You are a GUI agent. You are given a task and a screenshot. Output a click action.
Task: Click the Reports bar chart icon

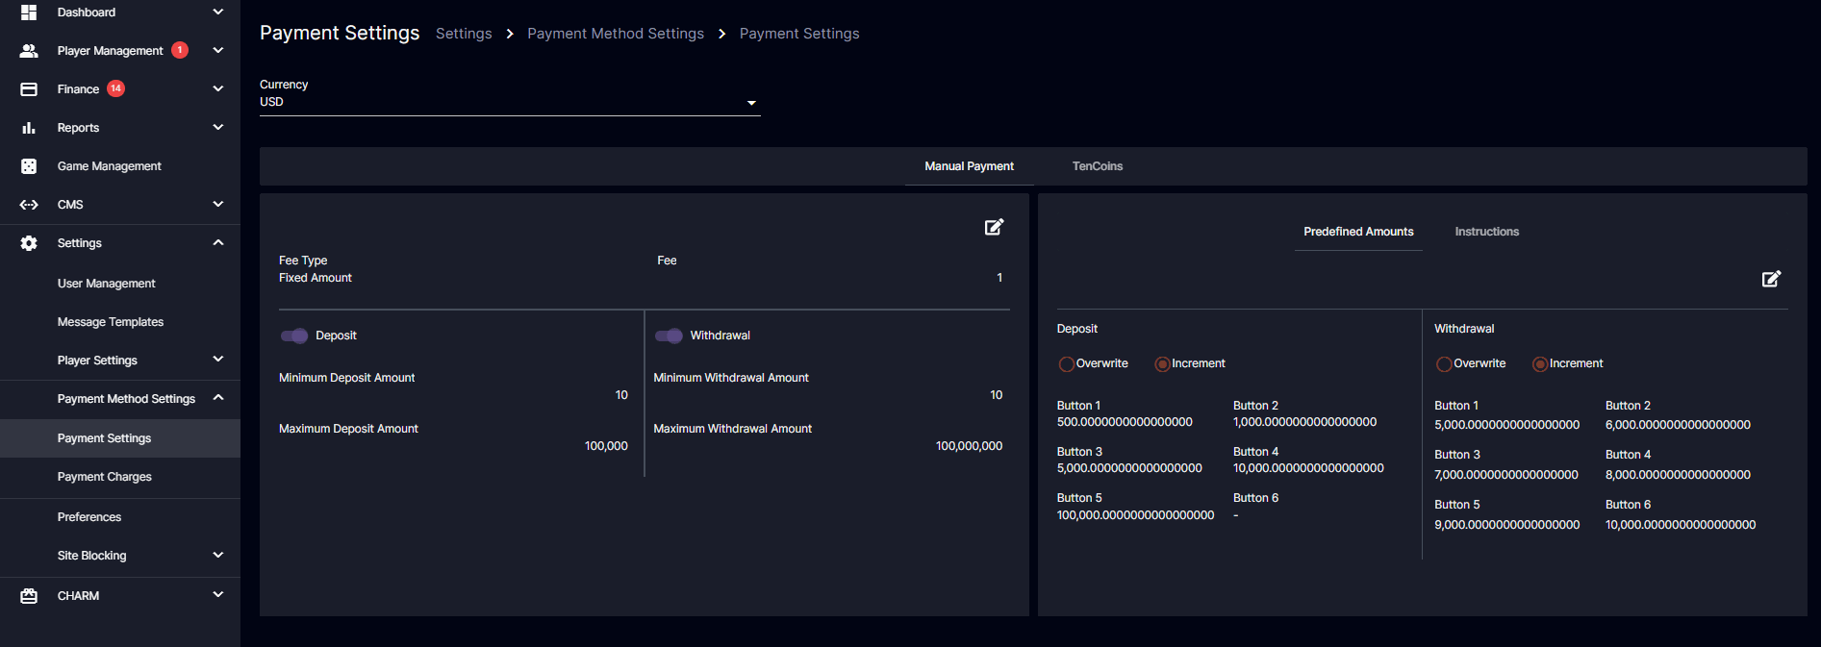click(29, 128)
